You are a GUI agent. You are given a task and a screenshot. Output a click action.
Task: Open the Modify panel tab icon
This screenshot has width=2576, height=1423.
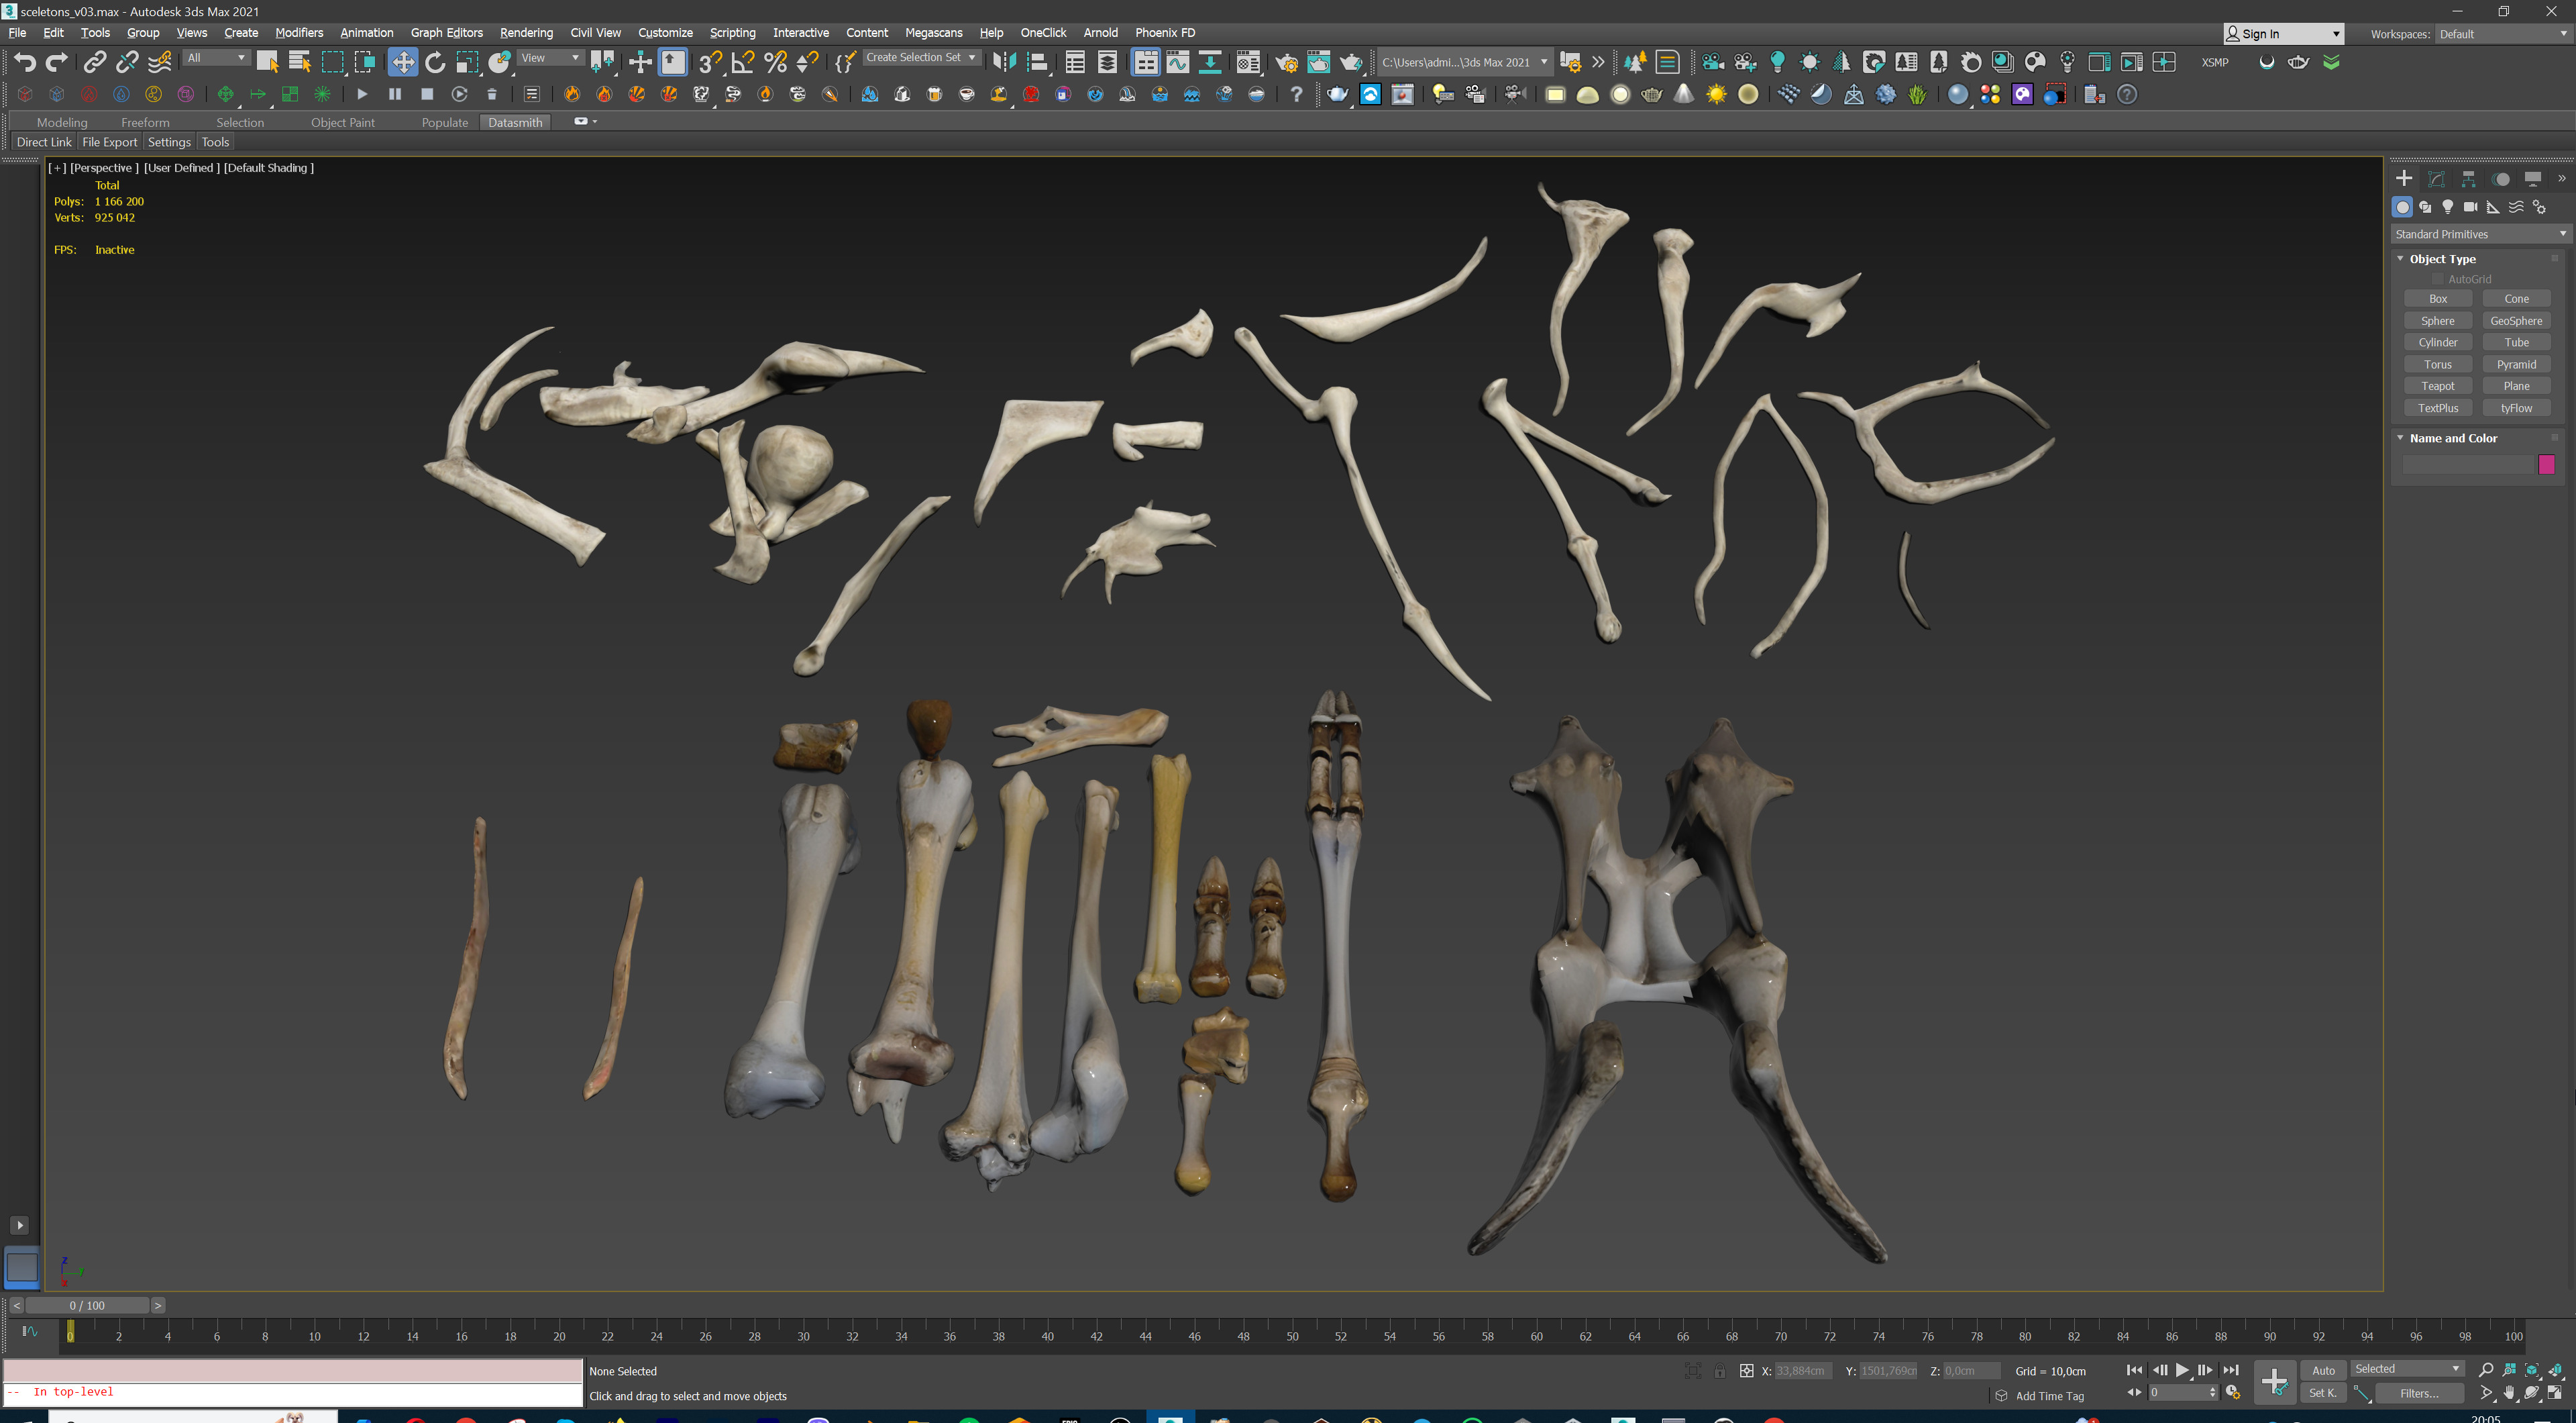[2436, 179]
